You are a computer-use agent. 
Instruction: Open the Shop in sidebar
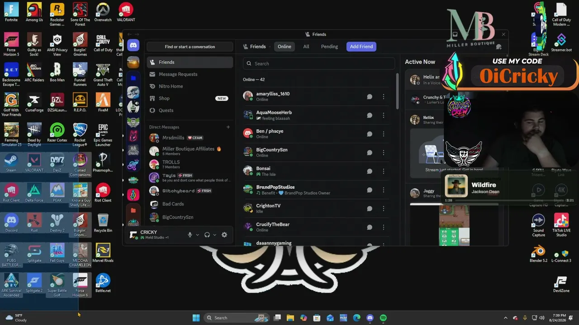190,98
